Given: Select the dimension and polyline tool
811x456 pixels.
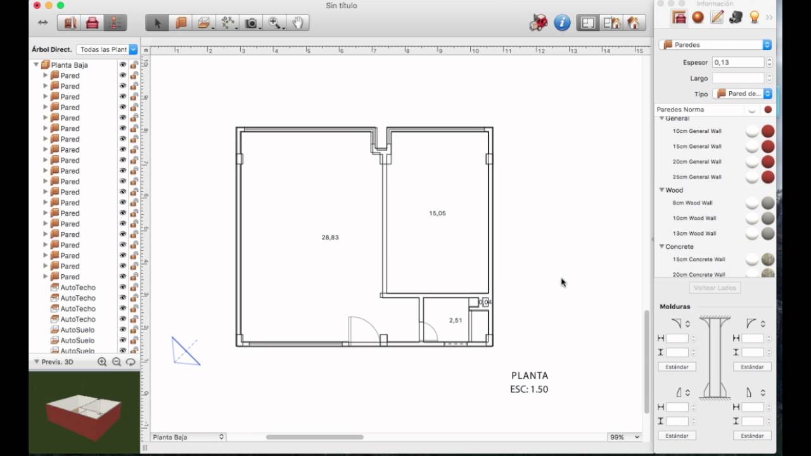Looking at the screenshot, I should click(227, 23).
